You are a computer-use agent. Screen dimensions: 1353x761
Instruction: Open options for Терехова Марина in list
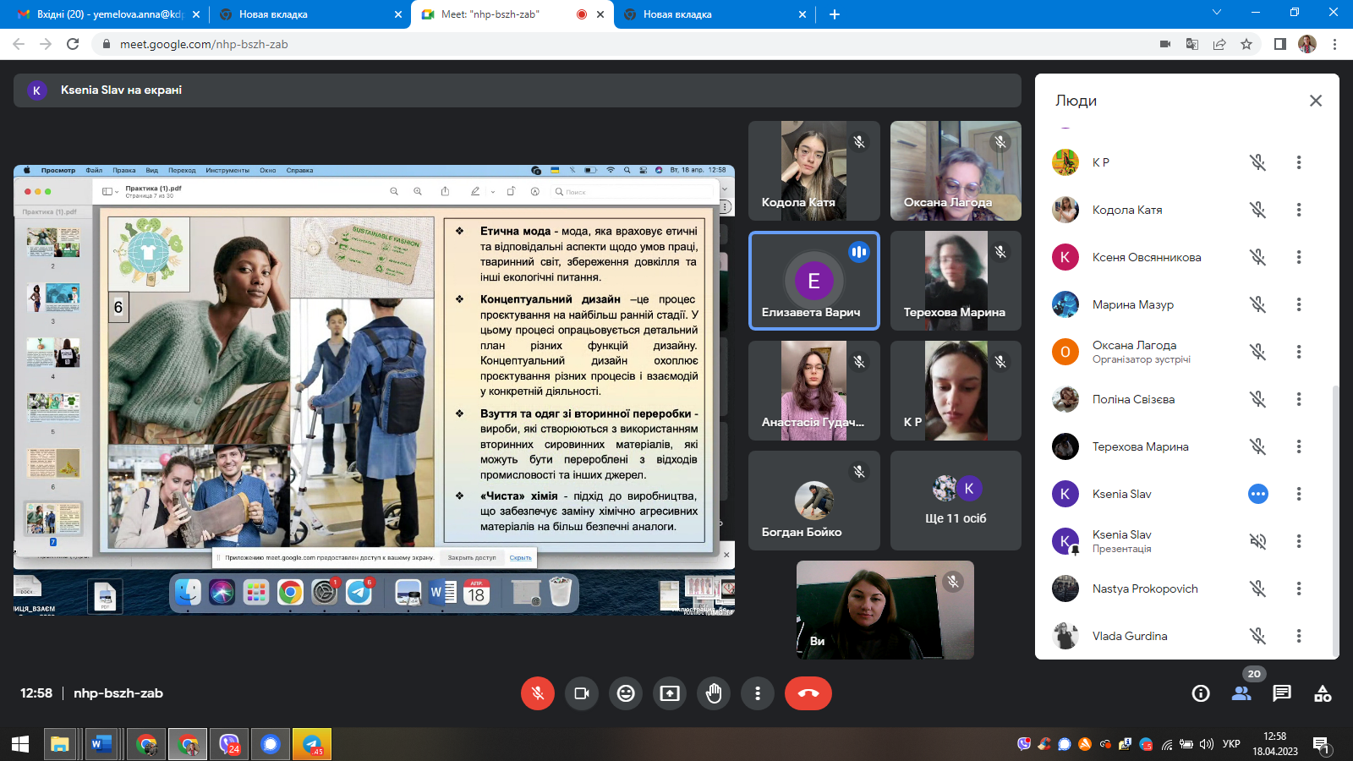[x=1299, y=446]
